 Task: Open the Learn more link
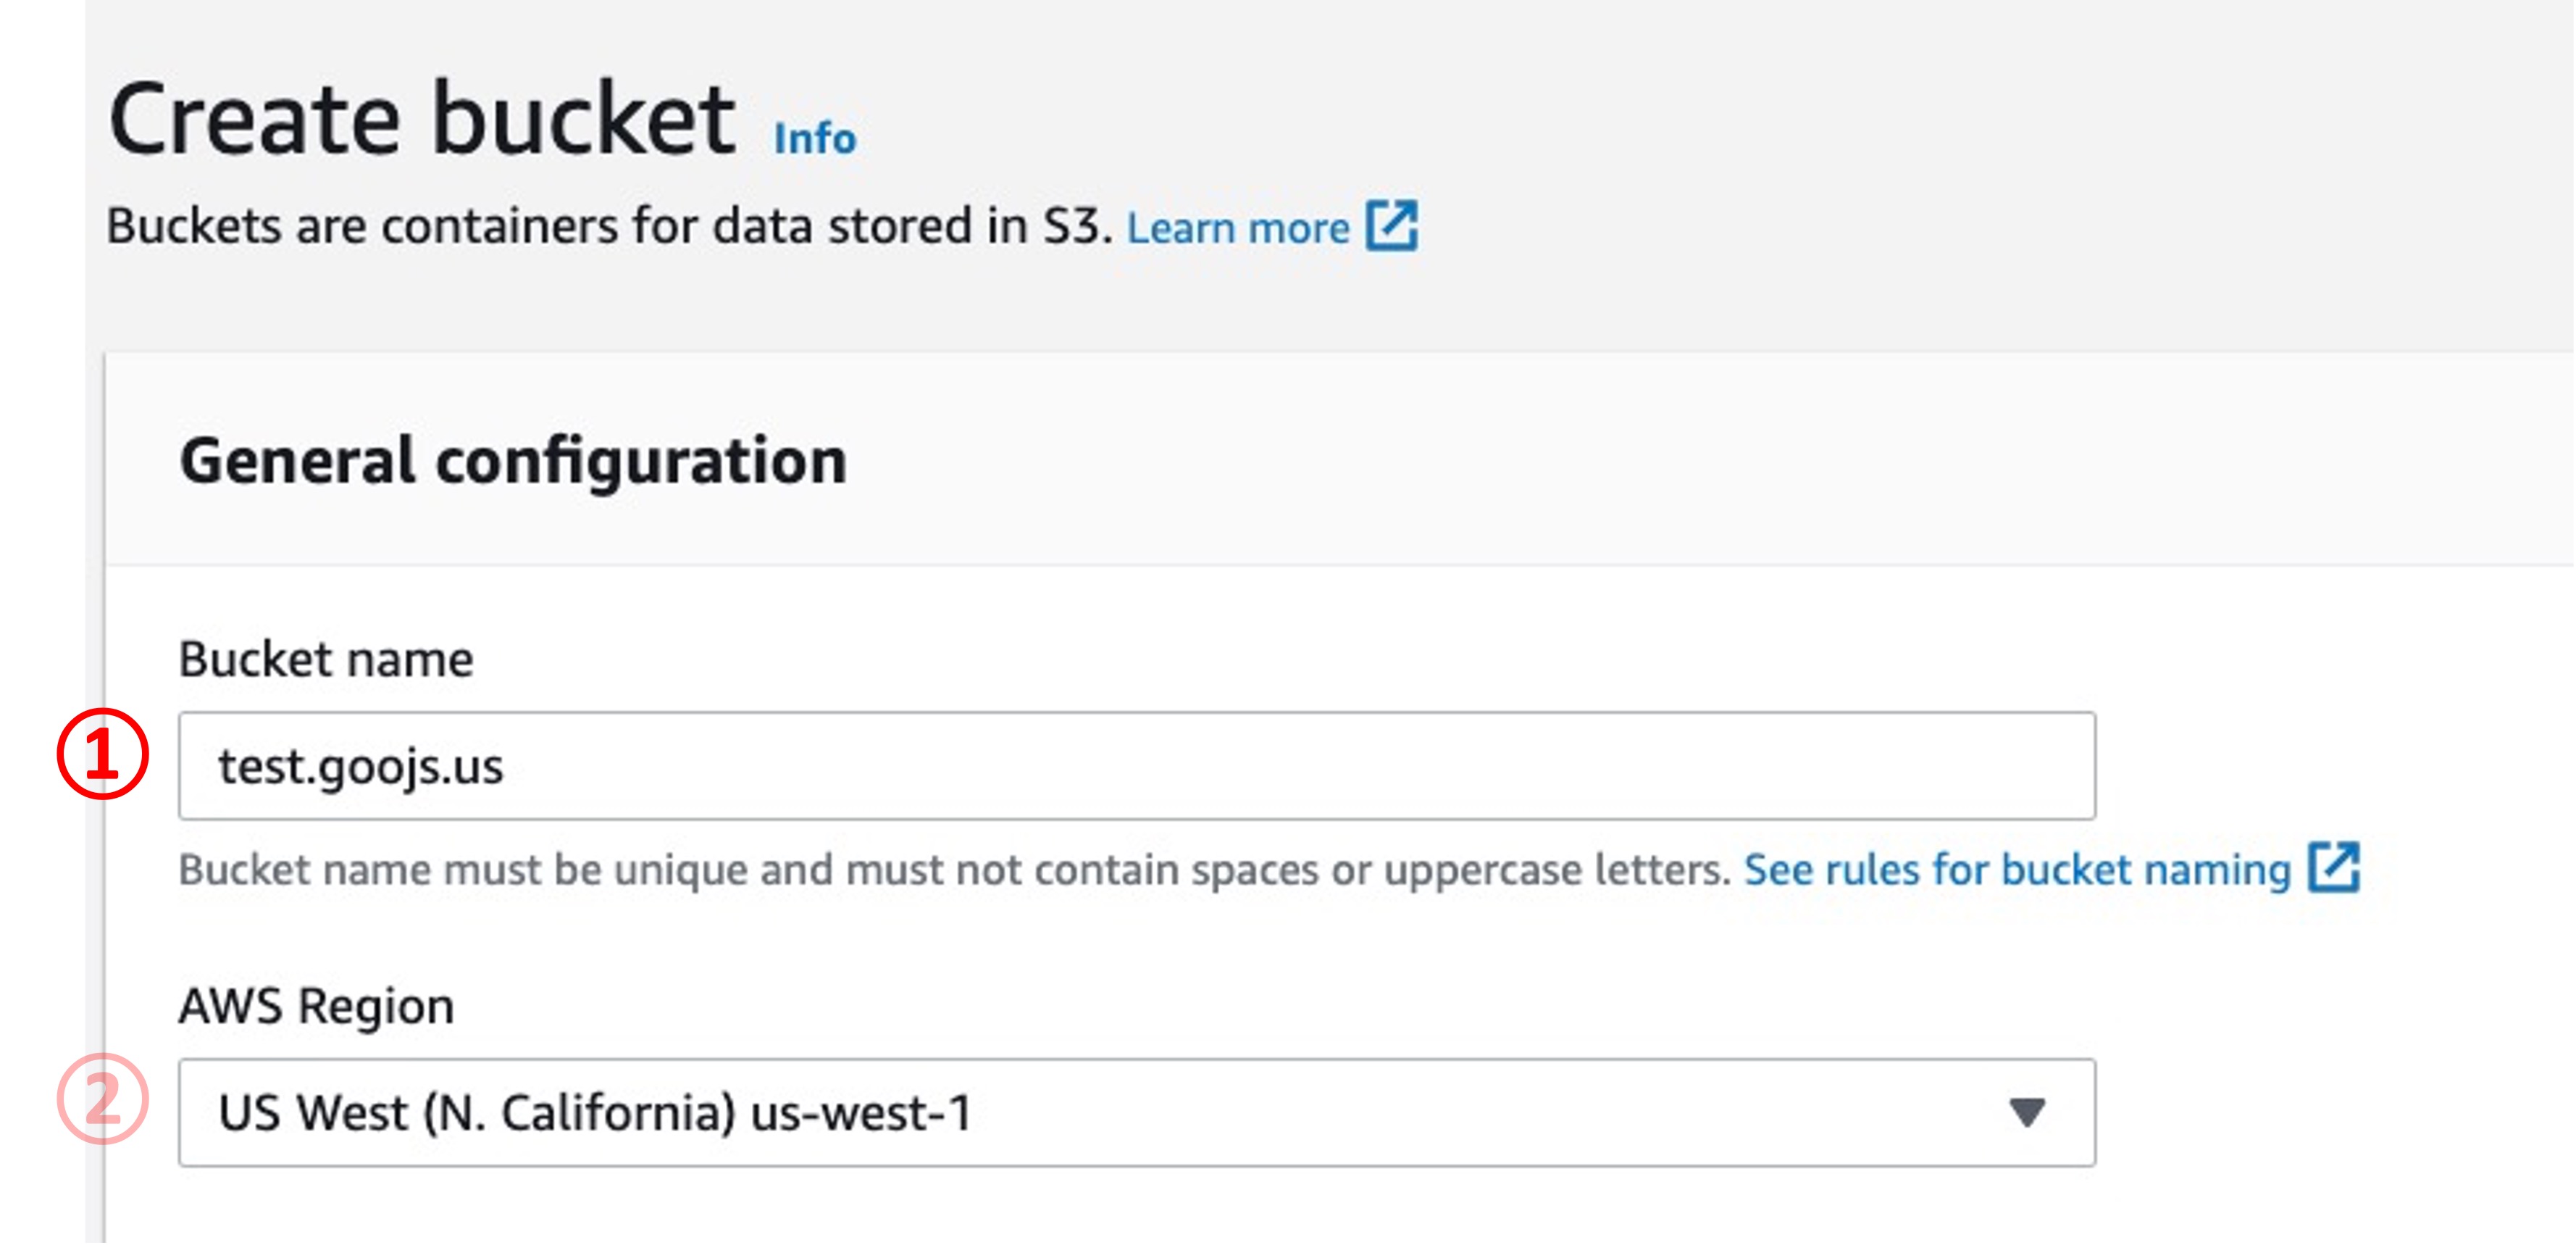tap(1238, 228)
